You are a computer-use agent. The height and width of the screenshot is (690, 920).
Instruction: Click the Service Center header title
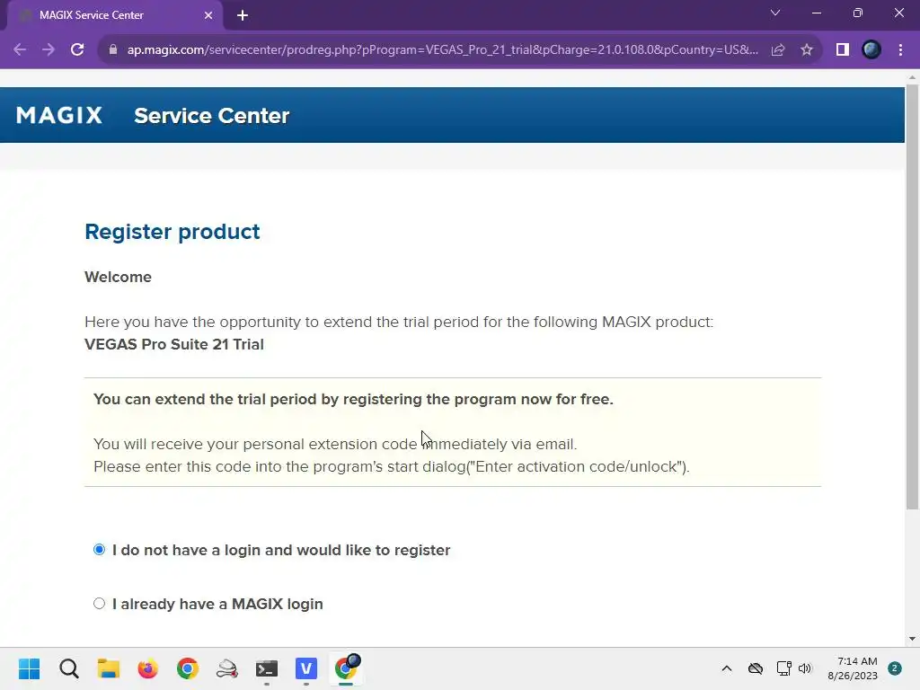212,116
